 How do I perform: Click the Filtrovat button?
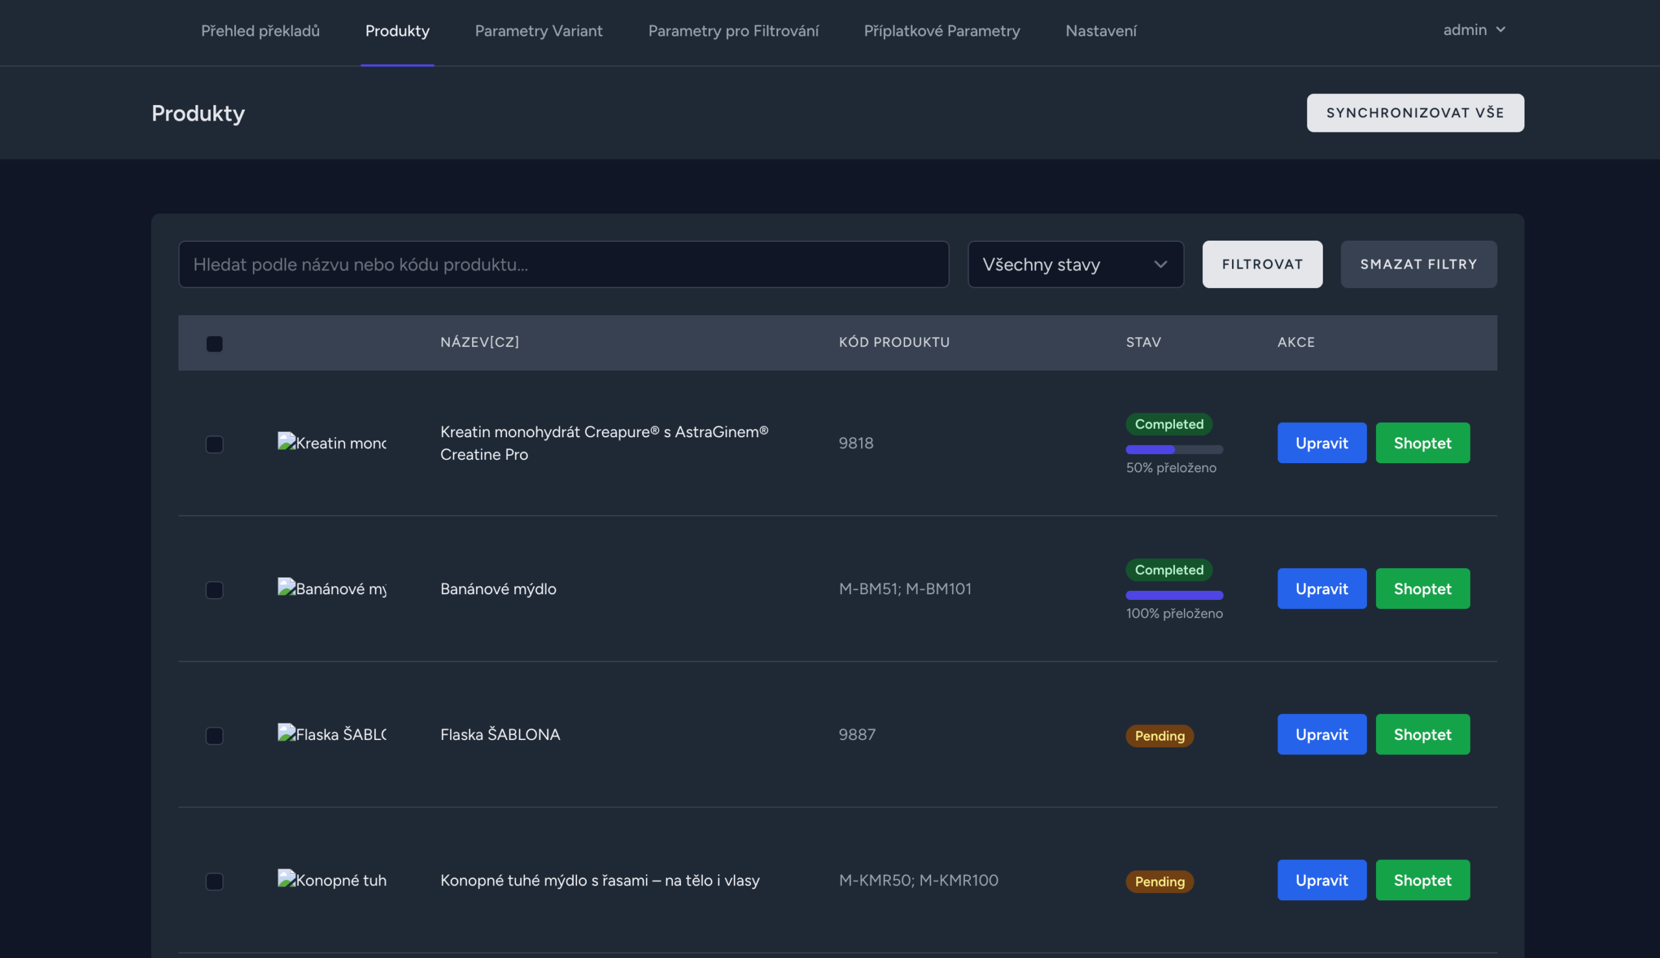pos(1262,264)
